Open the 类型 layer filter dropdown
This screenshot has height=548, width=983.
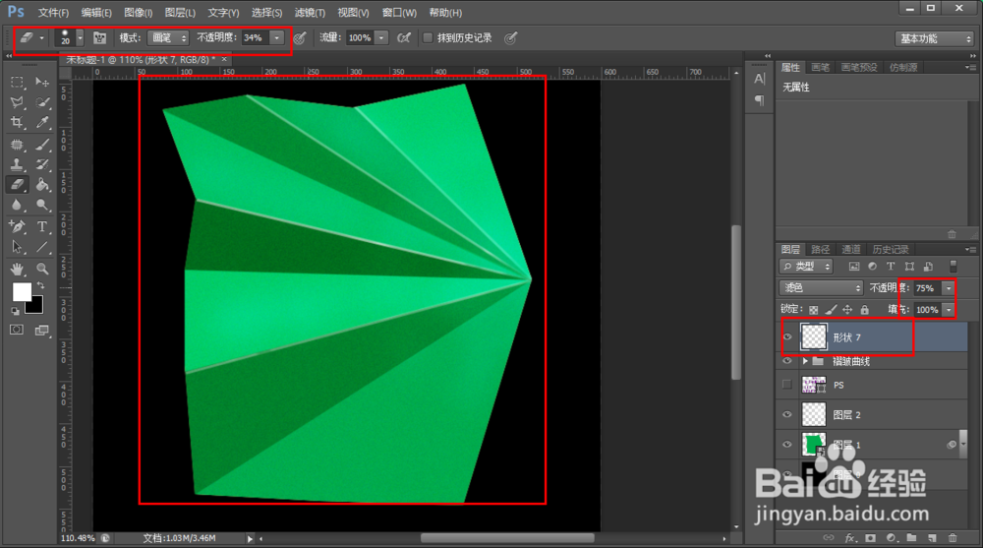click(806, 267)
